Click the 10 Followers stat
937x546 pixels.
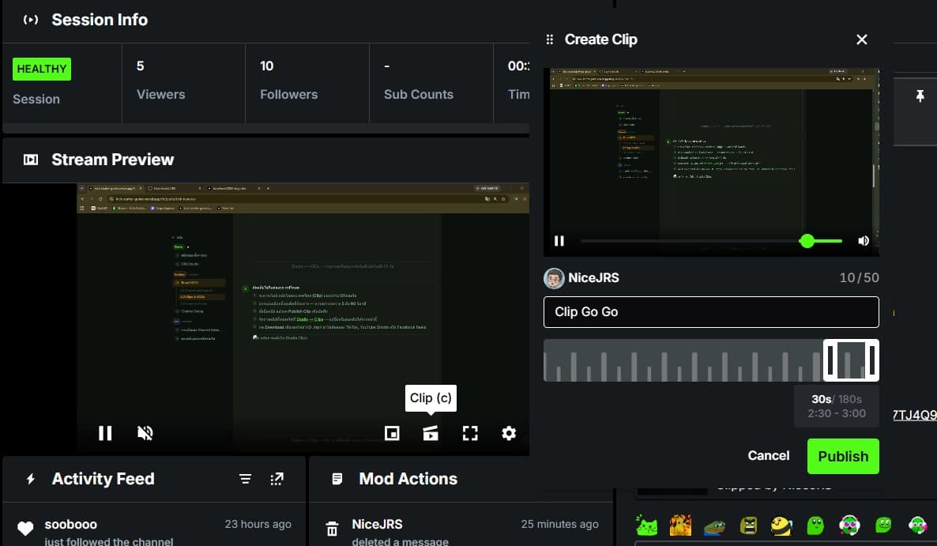coord(288,80)
